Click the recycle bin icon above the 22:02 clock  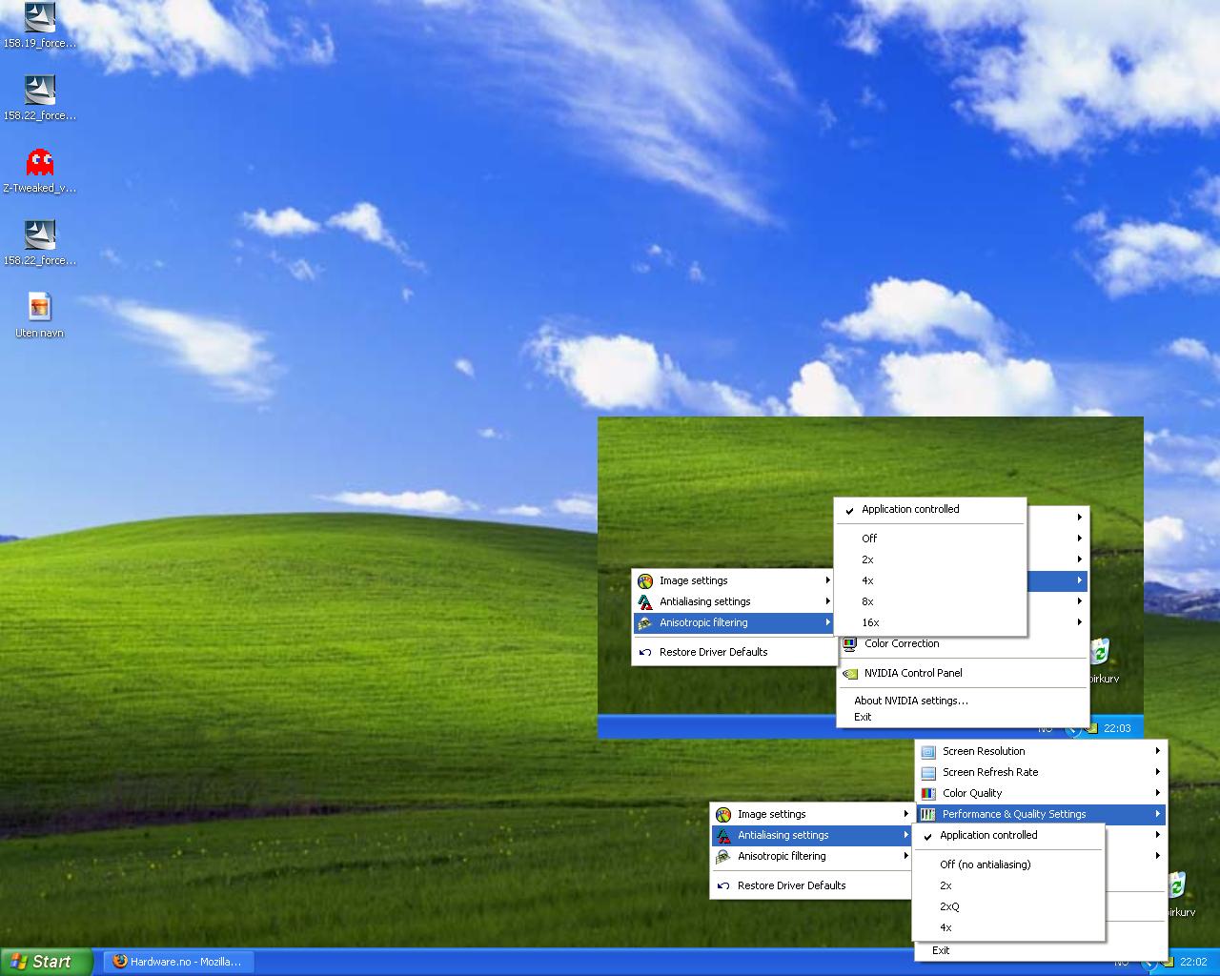pos(1177,885)
